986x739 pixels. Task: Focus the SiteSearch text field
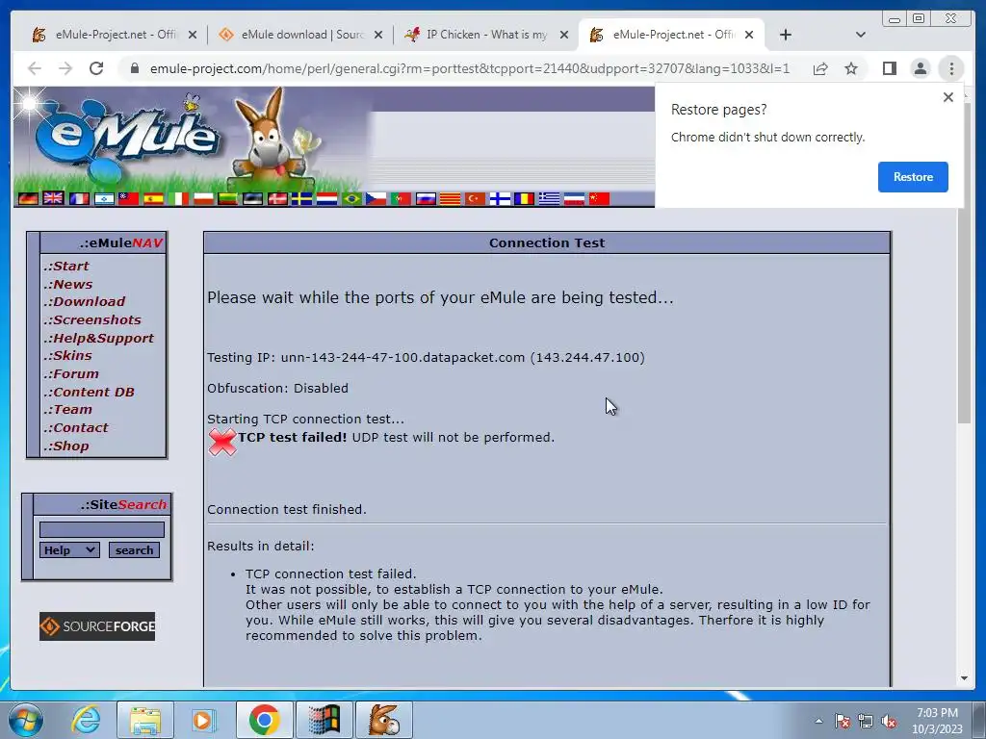(102, 530)
